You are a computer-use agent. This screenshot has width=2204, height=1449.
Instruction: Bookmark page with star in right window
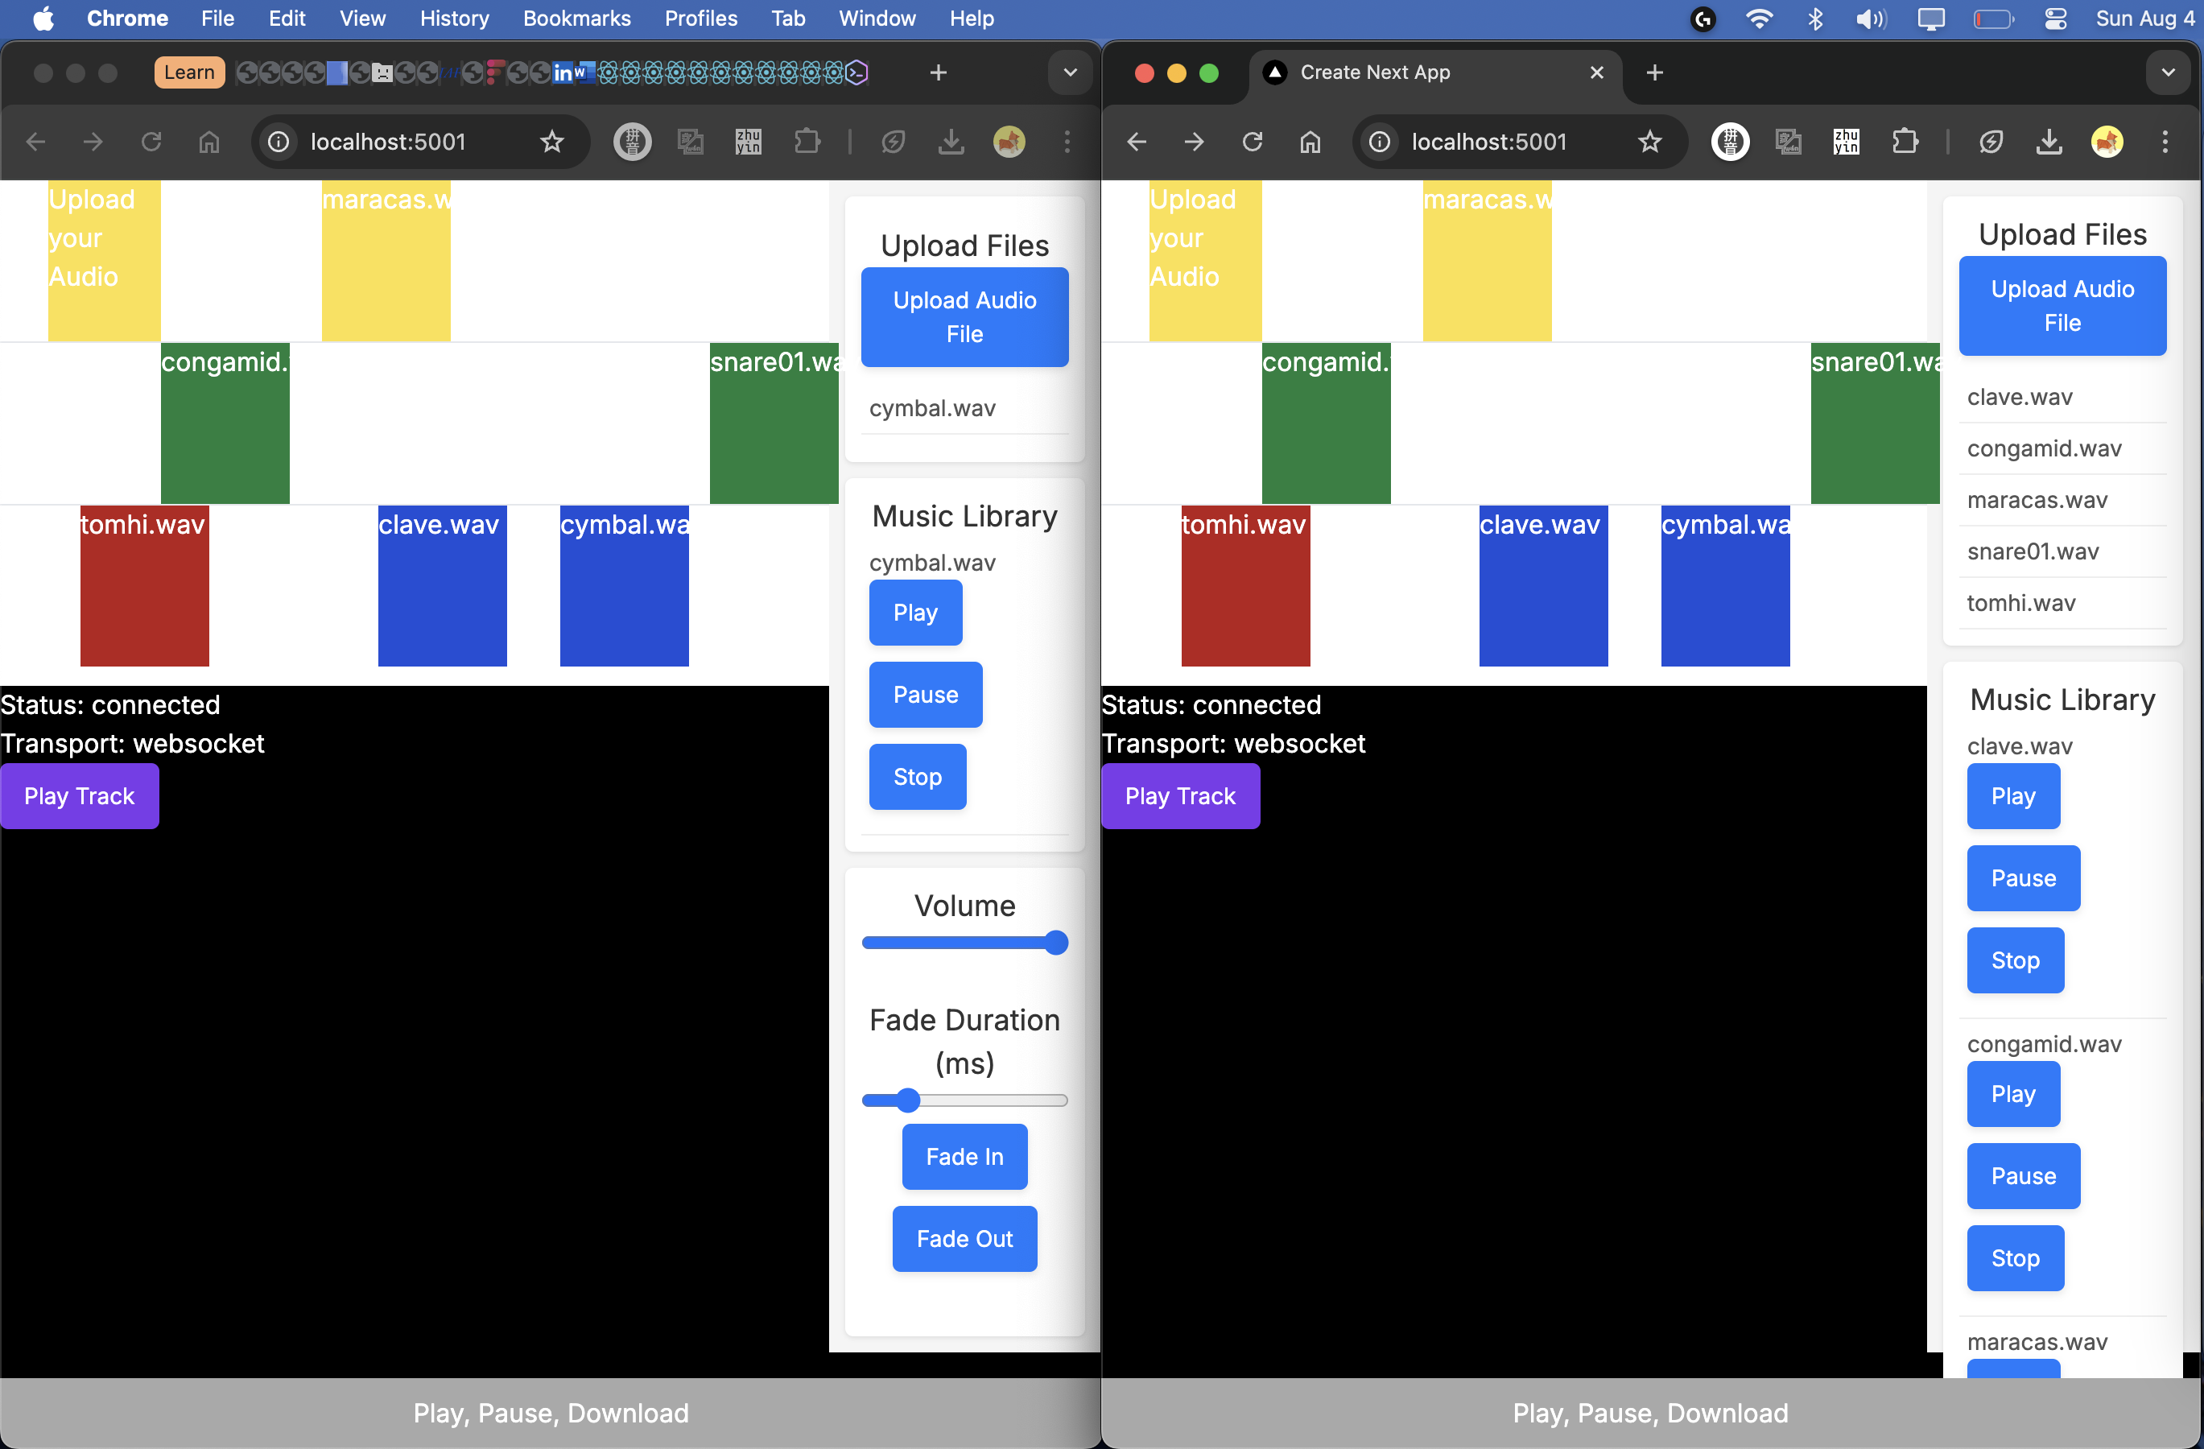tap(1649, 142)
